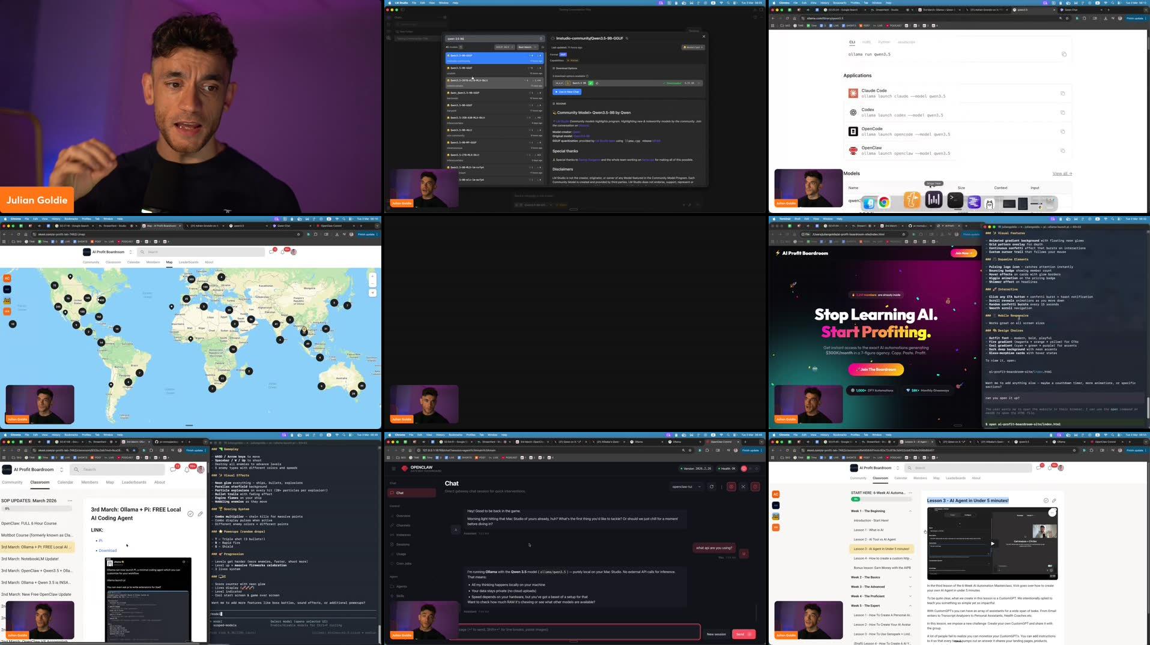Open the openclaw-tui session dropdown
This screenshot has width=1150, height=645.
[x=686, y=487]
